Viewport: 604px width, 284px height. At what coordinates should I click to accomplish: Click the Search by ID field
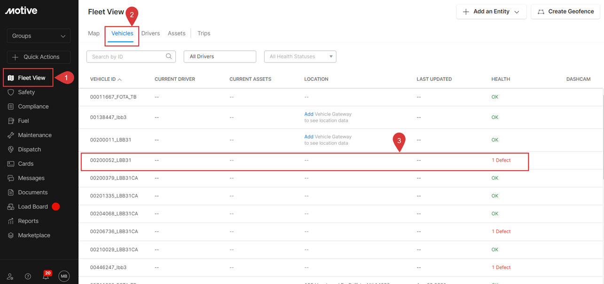(126, 56)
